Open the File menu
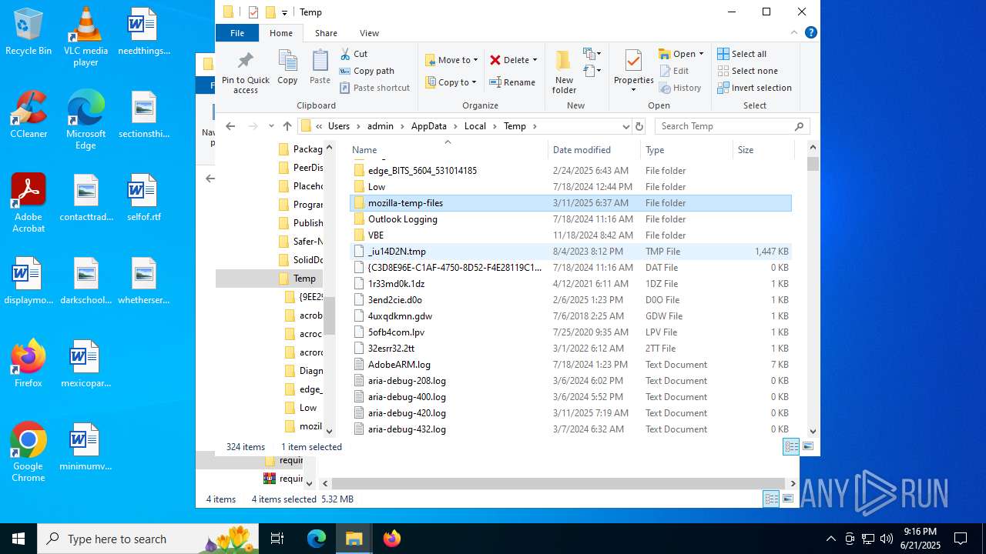 click(x=237, y=33)
